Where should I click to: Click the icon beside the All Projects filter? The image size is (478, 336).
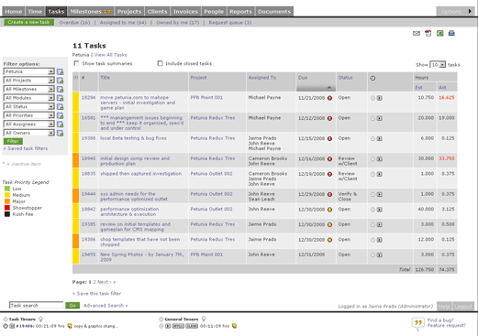click(x=60, y=81)
